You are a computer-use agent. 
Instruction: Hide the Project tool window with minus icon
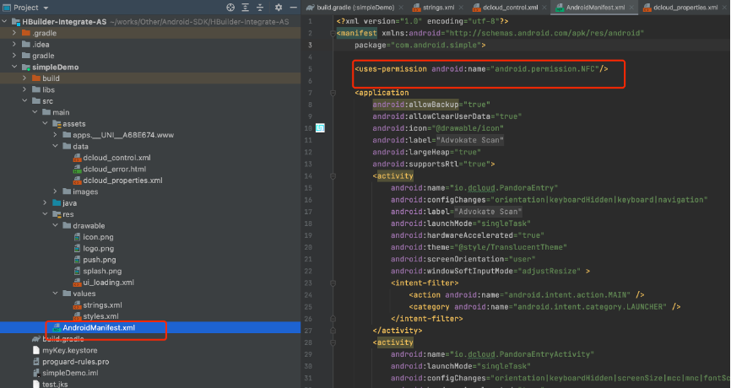[293, 8]
